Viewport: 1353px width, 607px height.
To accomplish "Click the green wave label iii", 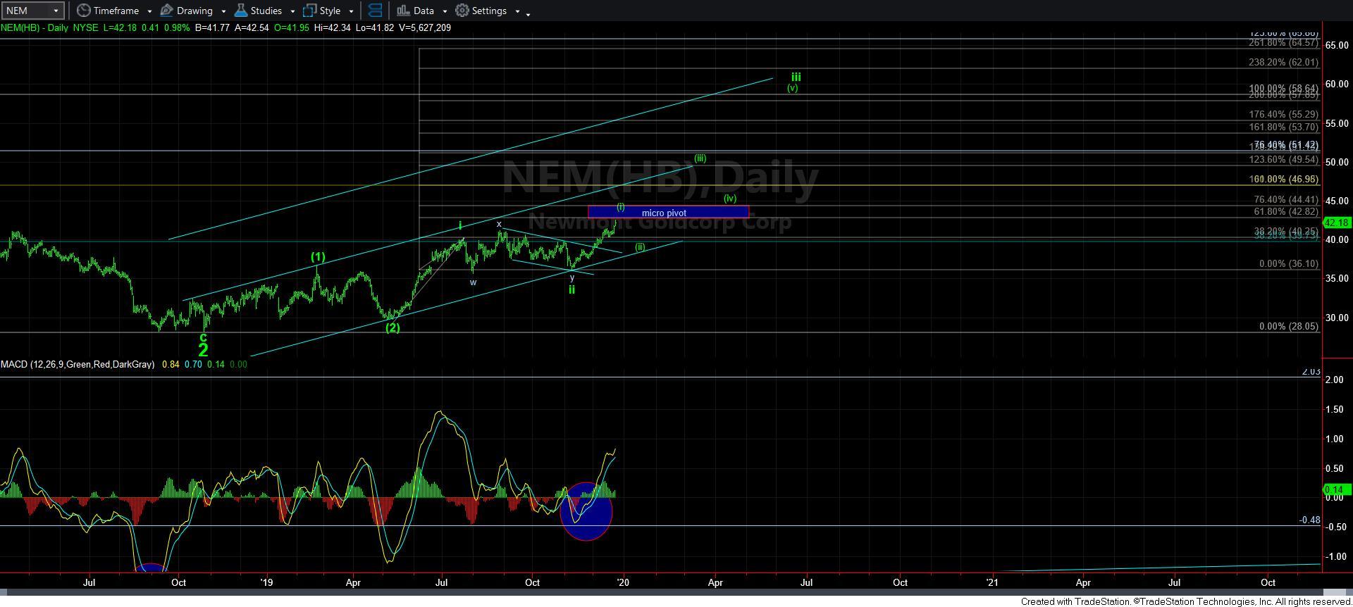I will pos(796,77).
